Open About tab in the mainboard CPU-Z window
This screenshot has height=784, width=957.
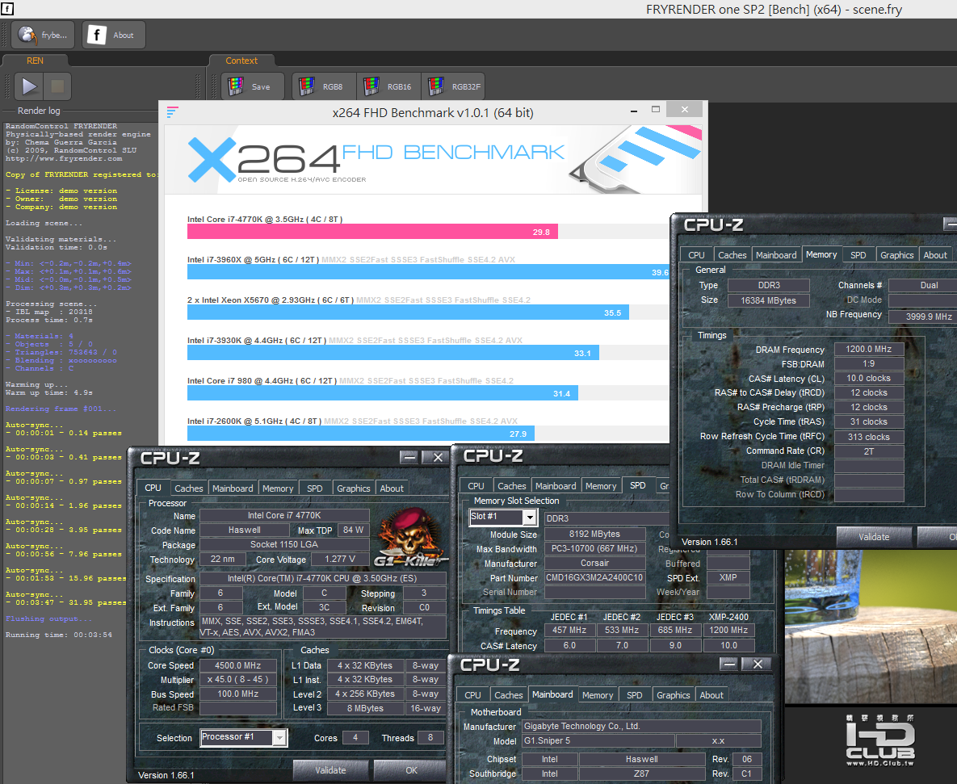pyautogui.click(x=711, y=695)
